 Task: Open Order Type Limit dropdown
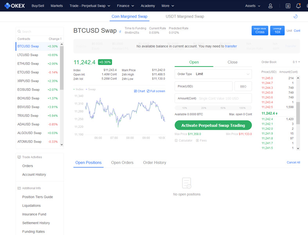point(213,74)
